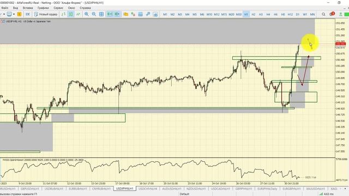Screen dimensions: 349x196
Task: Select M12 timeframe
Action: (216, 14)
